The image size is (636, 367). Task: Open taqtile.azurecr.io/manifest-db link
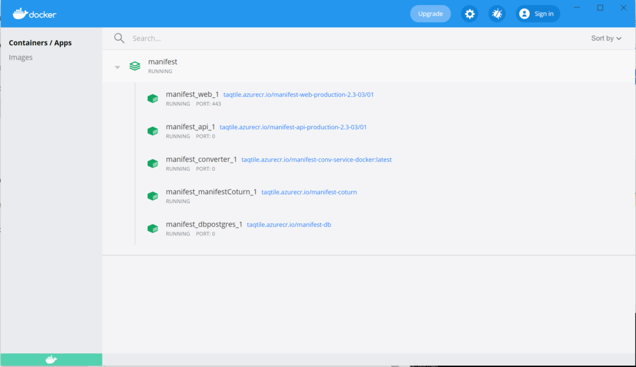289,224
